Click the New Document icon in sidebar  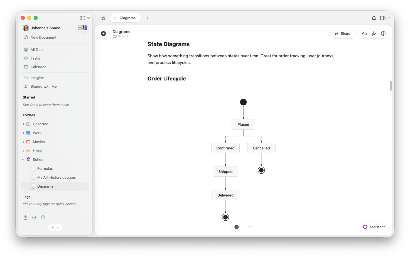(x=26, y=37)
